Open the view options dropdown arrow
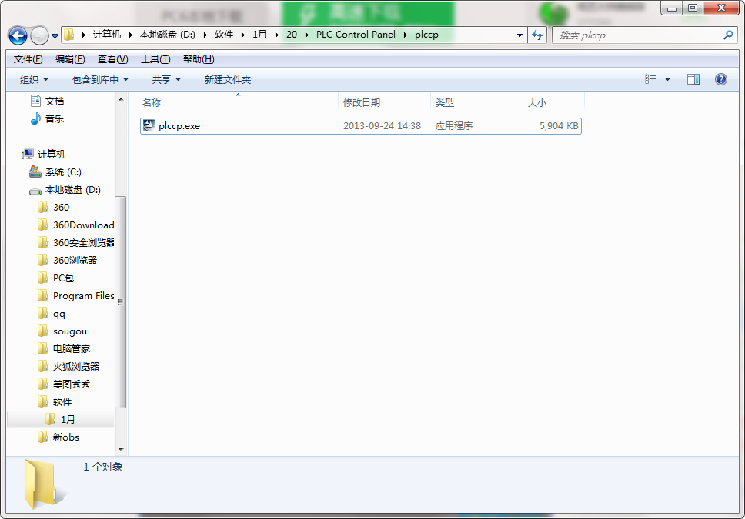Viewport: 745px width, 519px height. (667, 79)
